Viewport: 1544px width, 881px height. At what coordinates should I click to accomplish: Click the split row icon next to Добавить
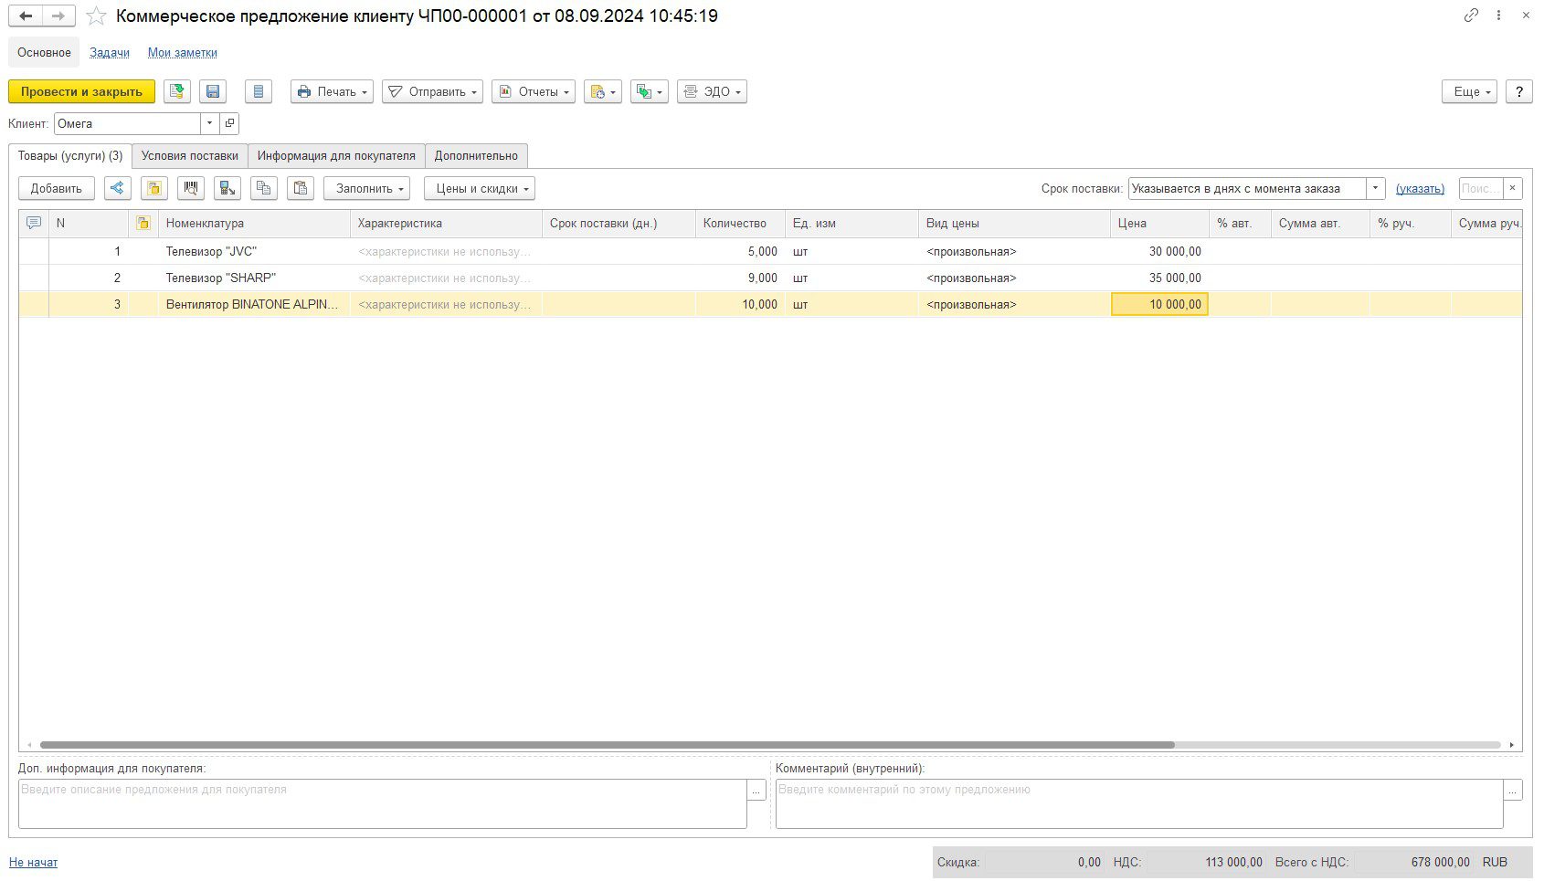point(117,188)
